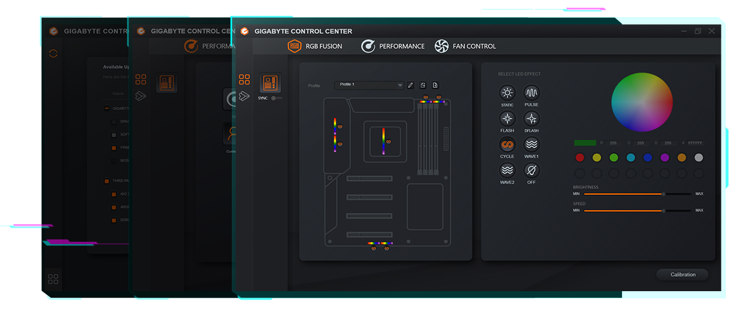Toggle the FIRM... checkbox in updates window
The height and width of the screenshot is (309, 738).
114,147
